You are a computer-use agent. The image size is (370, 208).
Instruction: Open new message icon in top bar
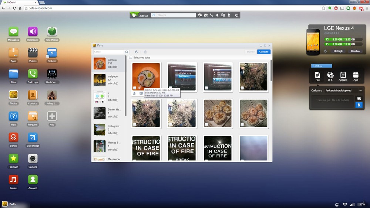pyautogui.click(x=206, y=15)
